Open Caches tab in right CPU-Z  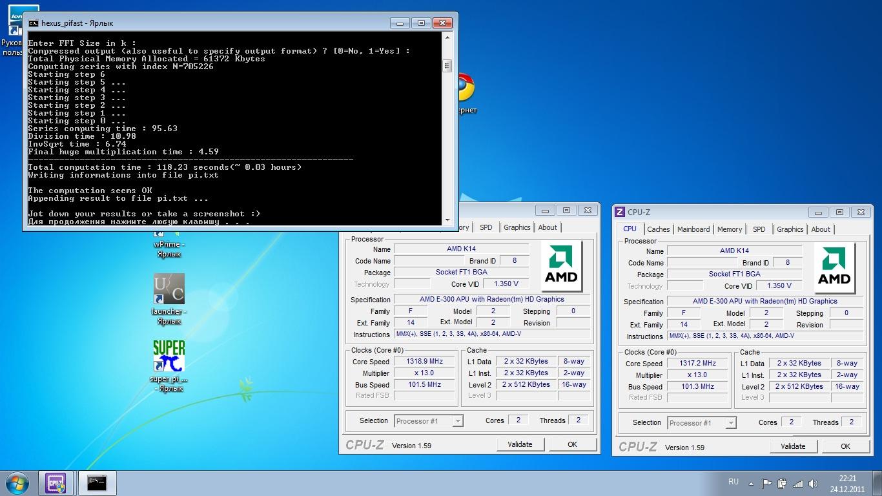coord(659,229)
